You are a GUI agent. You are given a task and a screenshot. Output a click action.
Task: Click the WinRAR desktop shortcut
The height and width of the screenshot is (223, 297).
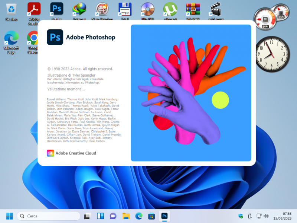point(193,9)
